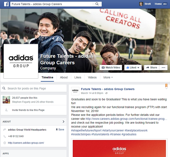
Task: Open the three-dots more options button
Action: (163, 68)
